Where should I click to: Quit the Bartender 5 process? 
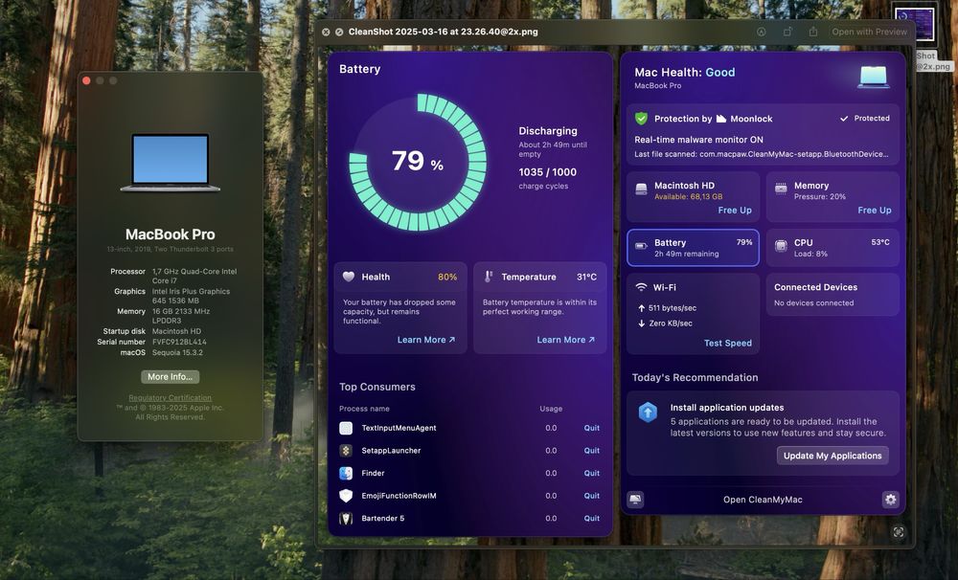pyautogui.click(x=591, y=519)
